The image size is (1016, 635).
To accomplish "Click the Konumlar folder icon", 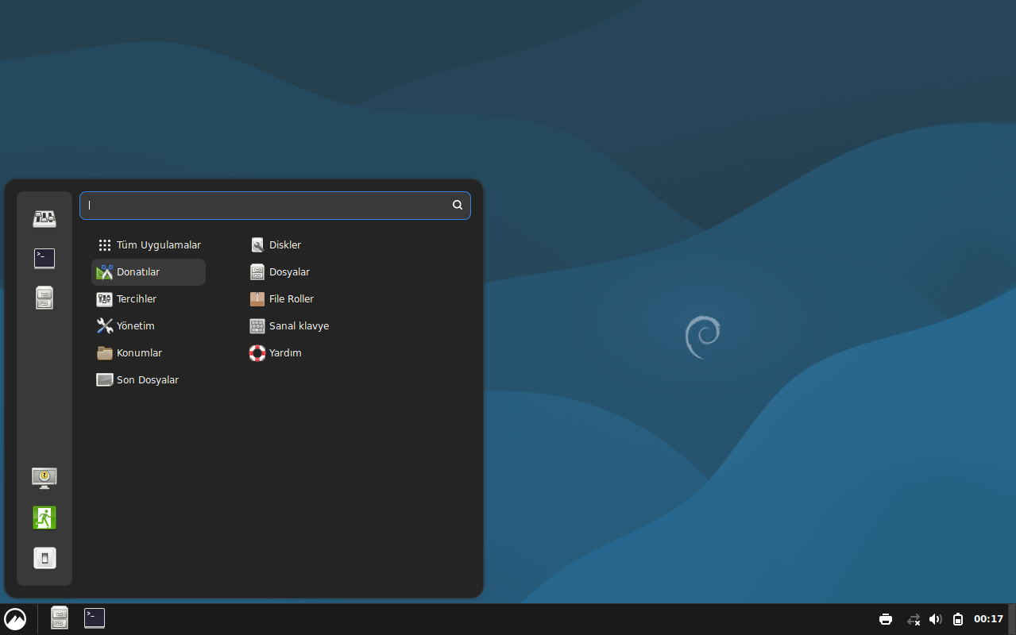I will (105, 353).
